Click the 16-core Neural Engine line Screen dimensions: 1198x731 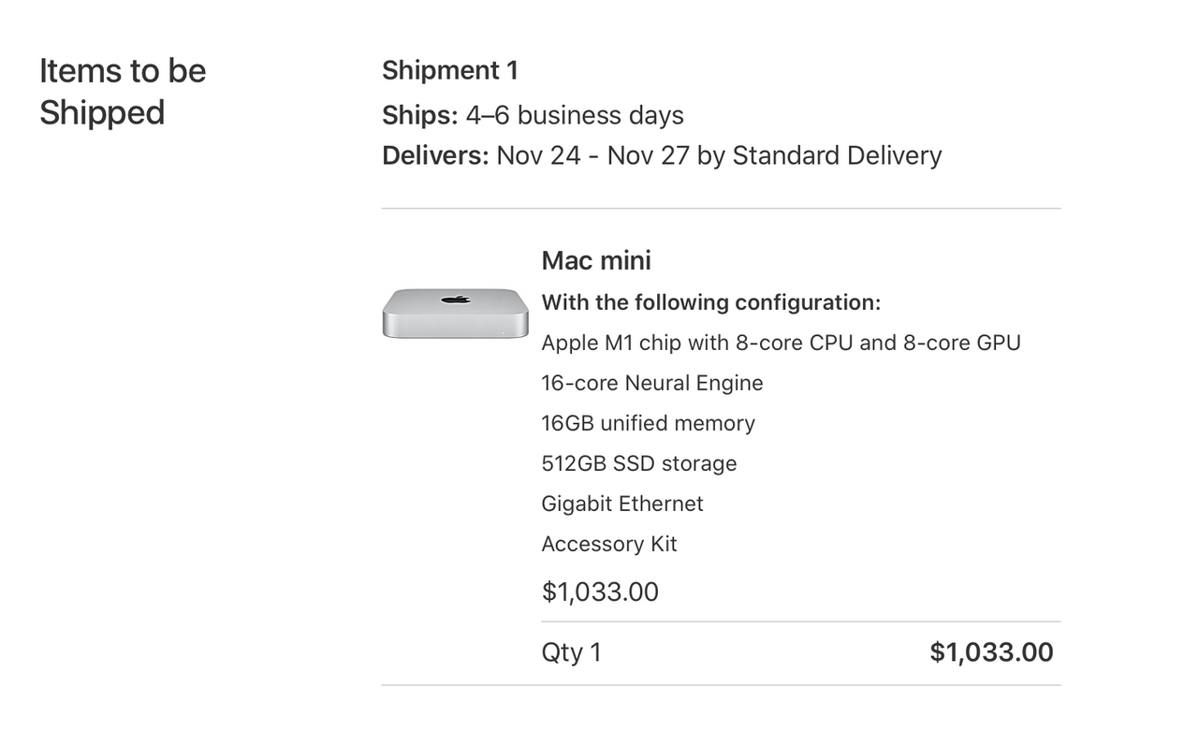(652, 383)
